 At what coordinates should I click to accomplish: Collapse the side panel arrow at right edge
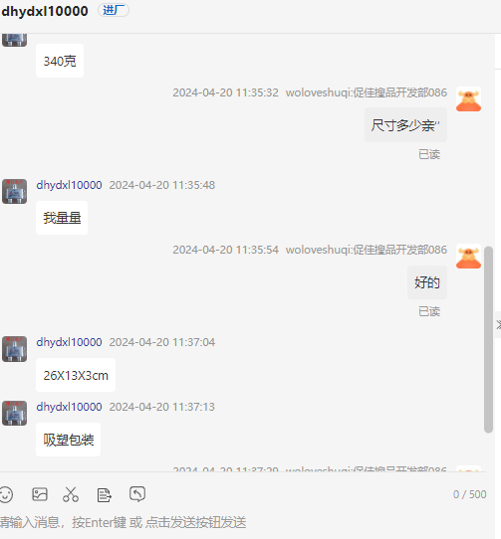[498, 325]
